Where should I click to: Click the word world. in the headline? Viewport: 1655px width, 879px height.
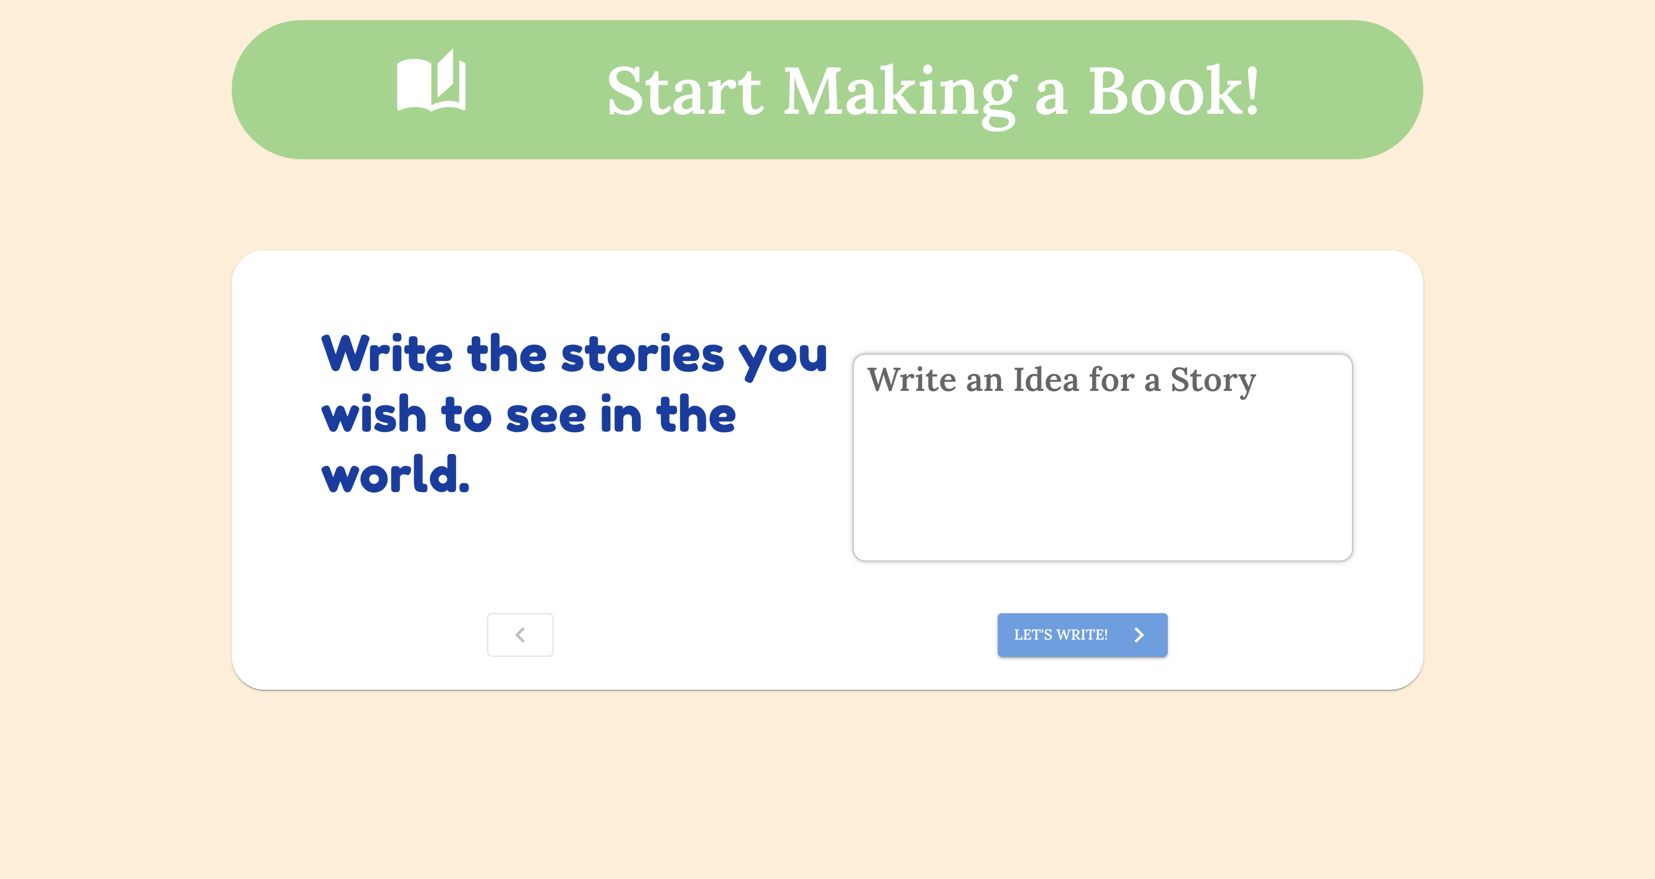[396, 475]
